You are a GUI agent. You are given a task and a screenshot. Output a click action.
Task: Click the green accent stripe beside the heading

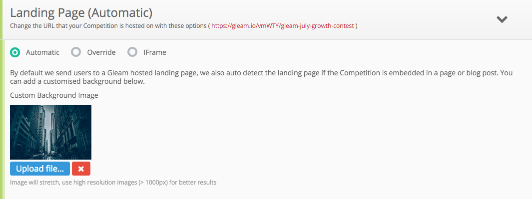pyautogui.click(x=1, y=19)
